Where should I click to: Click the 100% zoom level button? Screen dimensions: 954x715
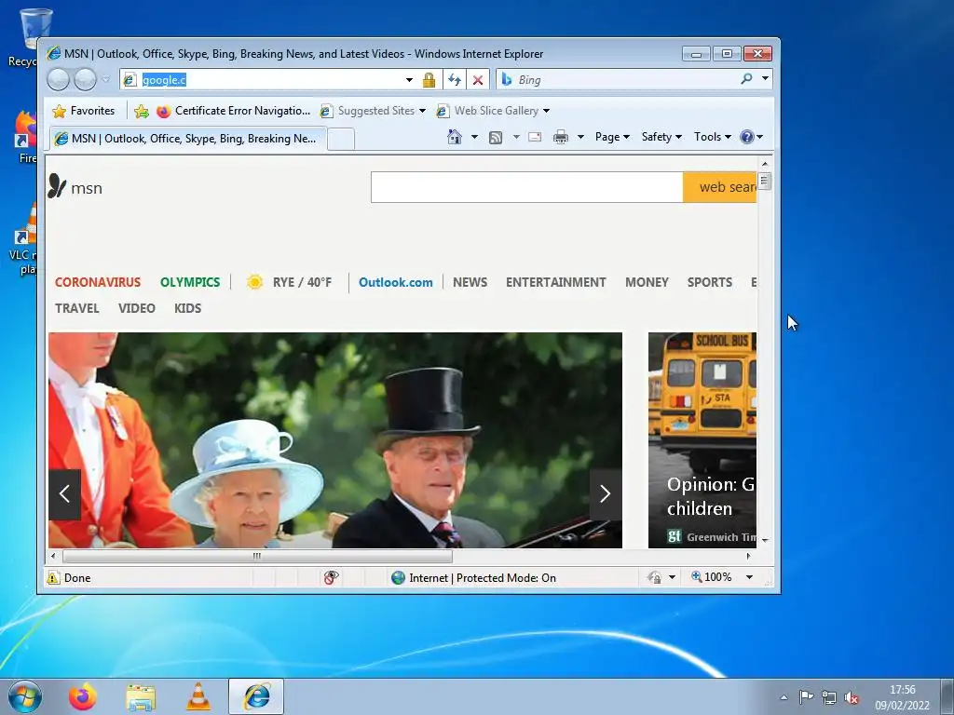coord(711,577)
